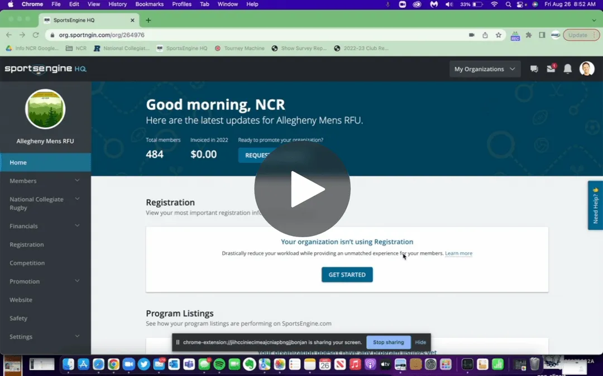Screen dimensions: 603x376
Task: Follow the Learn more link
Action: pyautogui.click(x=458, y=253)
